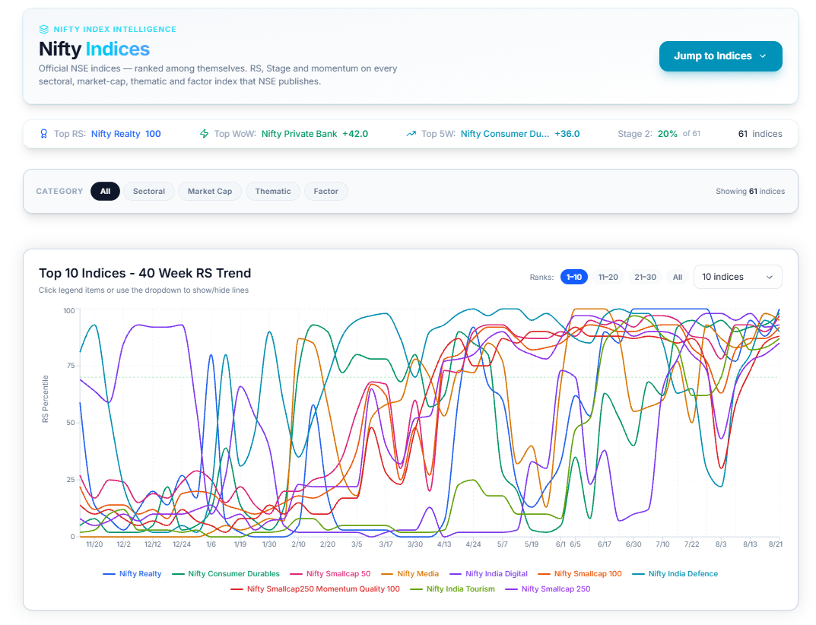Filter by the Sectoral category
816x625 pixels.
[x=149, y=191]
